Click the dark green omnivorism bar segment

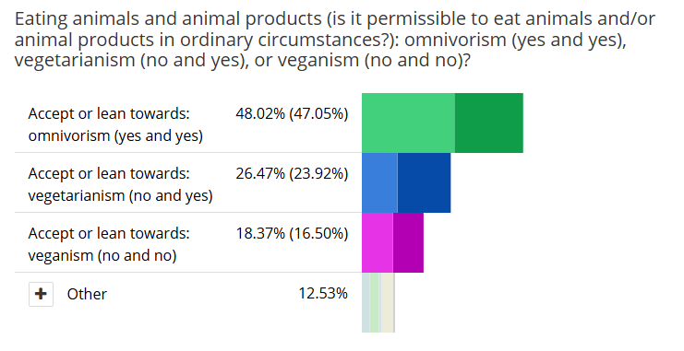click(x=489, y=123)
